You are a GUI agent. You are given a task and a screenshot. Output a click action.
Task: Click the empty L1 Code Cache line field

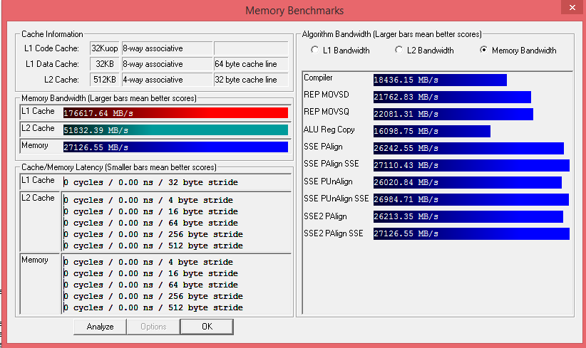pyautogui.click(x=251, y=48)
